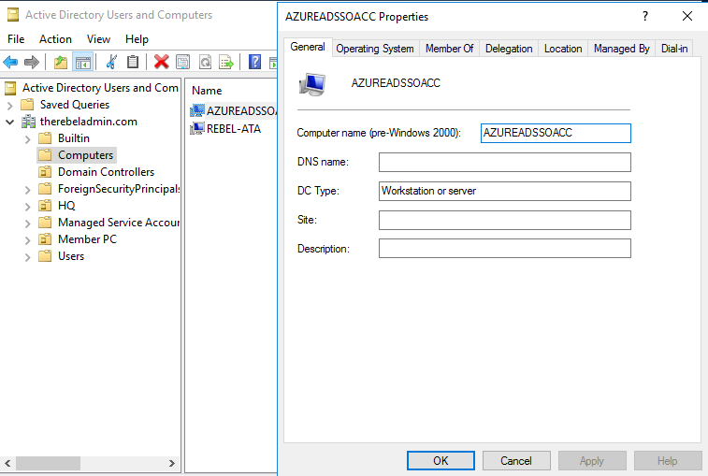
Task: Click the REBEL-ATA computer icon in list
Action: (x=196, y=129)
